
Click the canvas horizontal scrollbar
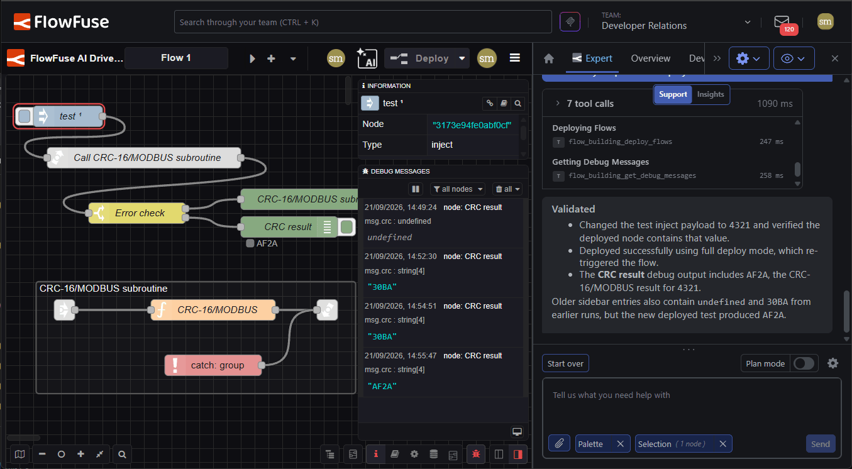[23, 438]
